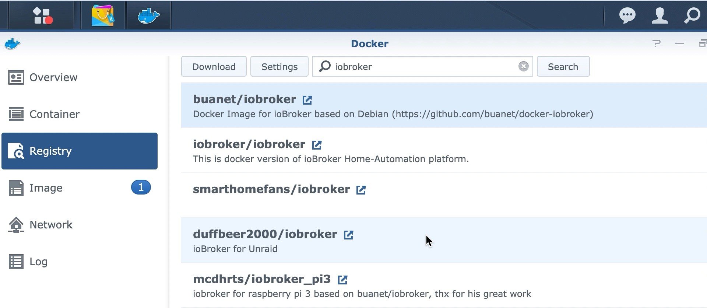The image size is (707, 308).
Task: Select the duffbeer2000/iobroker image title
Action: click(265, 234)
